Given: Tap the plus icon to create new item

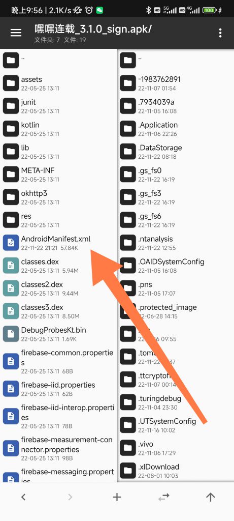Looking at the screenshot, I should (117, 497).
